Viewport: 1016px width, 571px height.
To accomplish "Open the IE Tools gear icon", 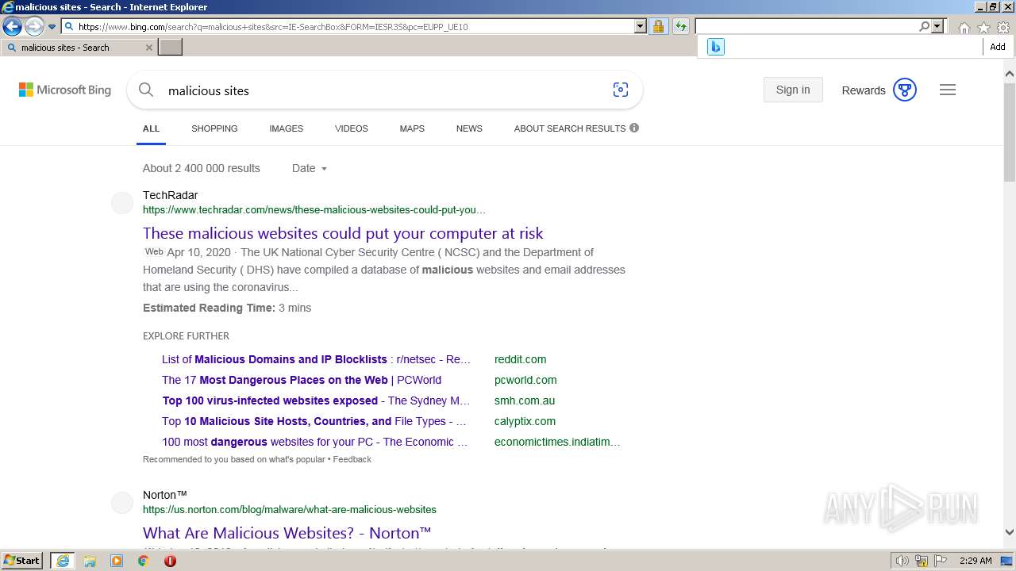I will [x=1003, y=28].
